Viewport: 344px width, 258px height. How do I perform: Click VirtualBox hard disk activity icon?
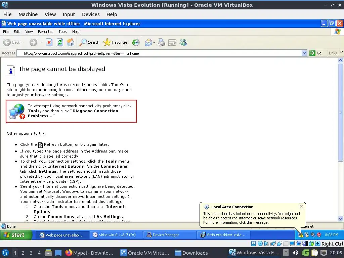pos(253,243)
